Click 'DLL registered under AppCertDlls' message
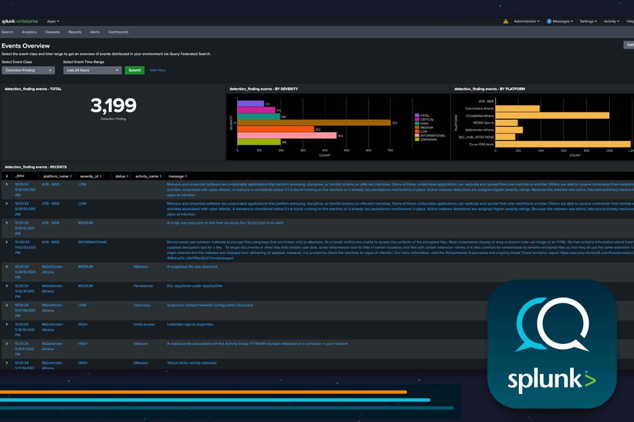 (x=194, y=286)
